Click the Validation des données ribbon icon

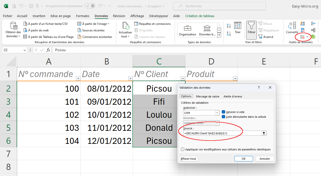(303, 37)
